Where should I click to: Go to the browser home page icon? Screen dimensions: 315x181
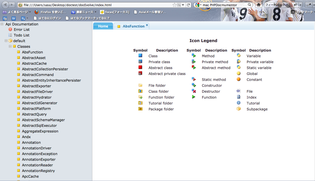259,5
